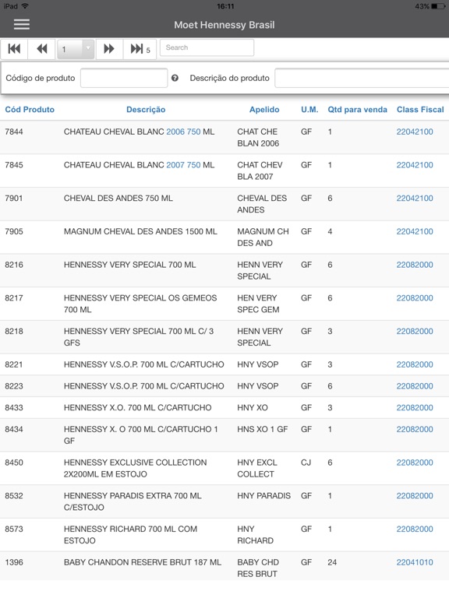This screenshot has height=598, width=449.
Task: Open Class Fiscal link for product 8221
Action: [415, 364]
